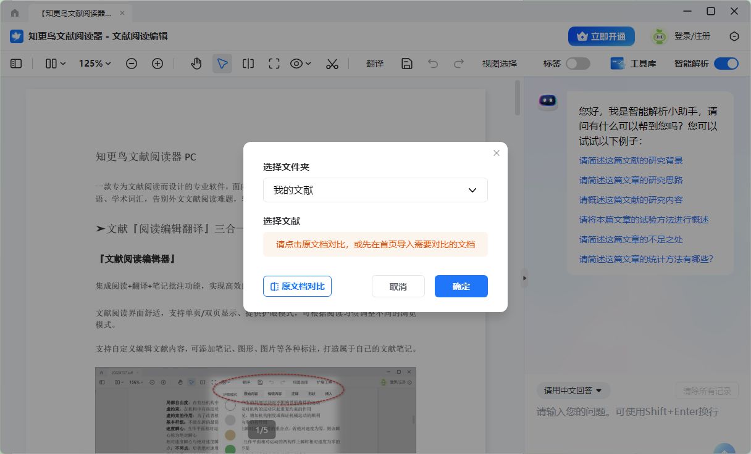Image resolution: width=751 pixels, height=454 pixels.
Task: Click the home icon in tab bar
Action: coord(15,12)
